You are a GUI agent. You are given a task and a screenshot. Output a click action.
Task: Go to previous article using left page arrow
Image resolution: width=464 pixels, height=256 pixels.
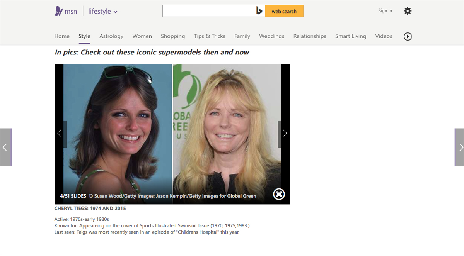pos(5,147)
